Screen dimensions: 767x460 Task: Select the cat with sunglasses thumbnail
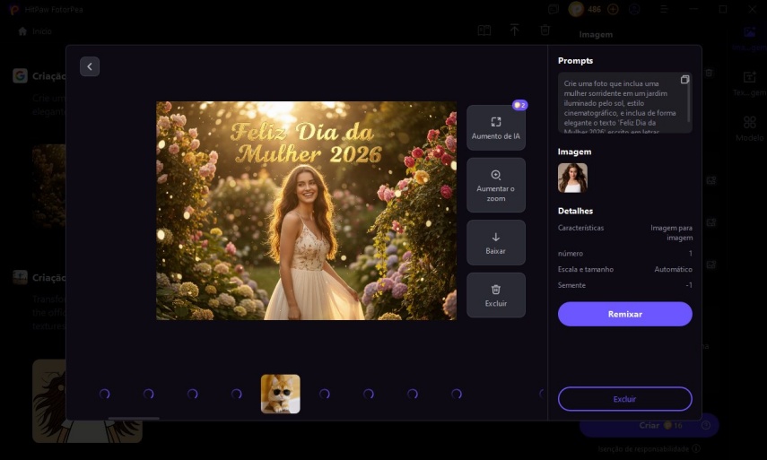[x=281, y=394]
